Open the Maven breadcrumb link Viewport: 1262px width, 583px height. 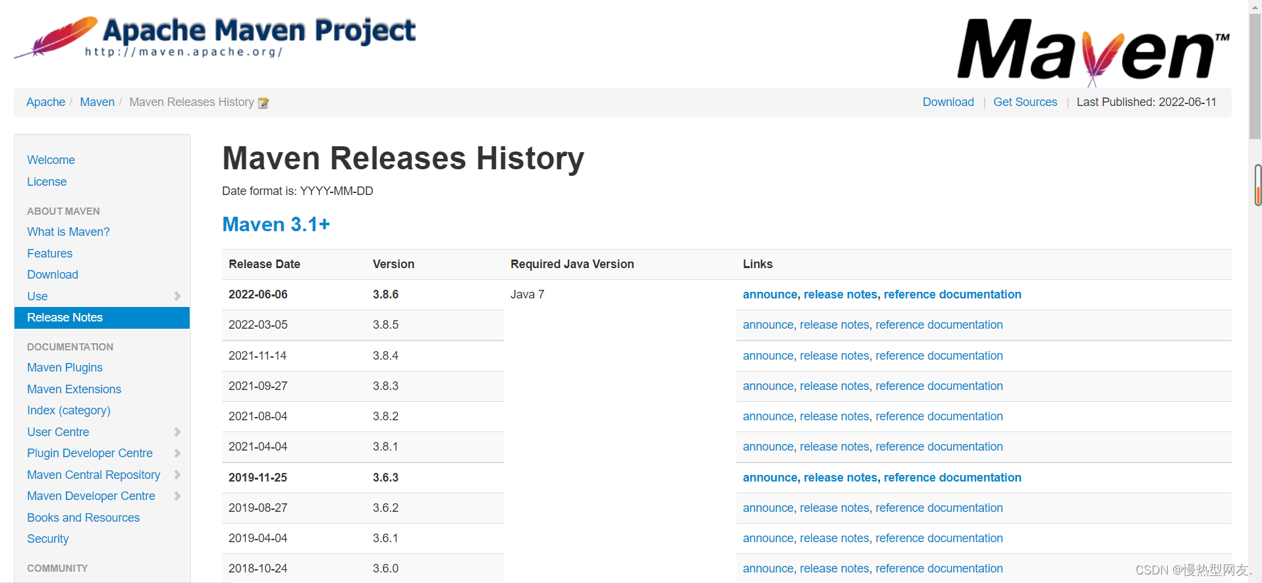[x=97, y=102]
